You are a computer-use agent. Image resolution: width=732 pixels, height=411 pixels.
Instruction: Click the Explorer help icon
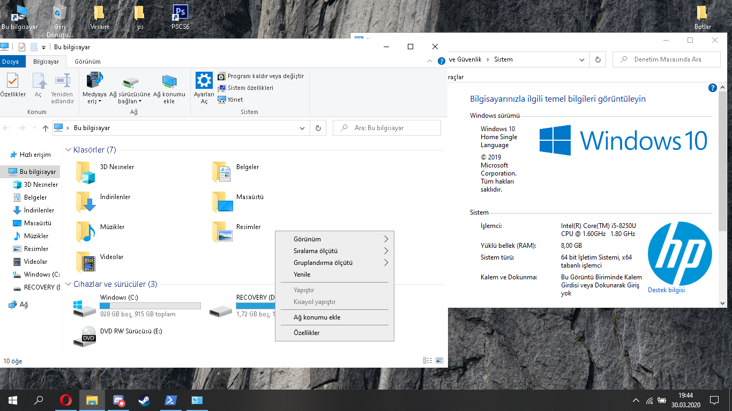click(x=442, y=62)
